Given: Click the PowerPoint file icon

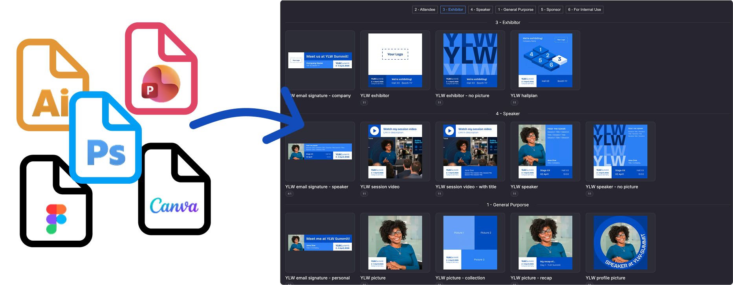Looking at the screenshot, I should 161,68.
